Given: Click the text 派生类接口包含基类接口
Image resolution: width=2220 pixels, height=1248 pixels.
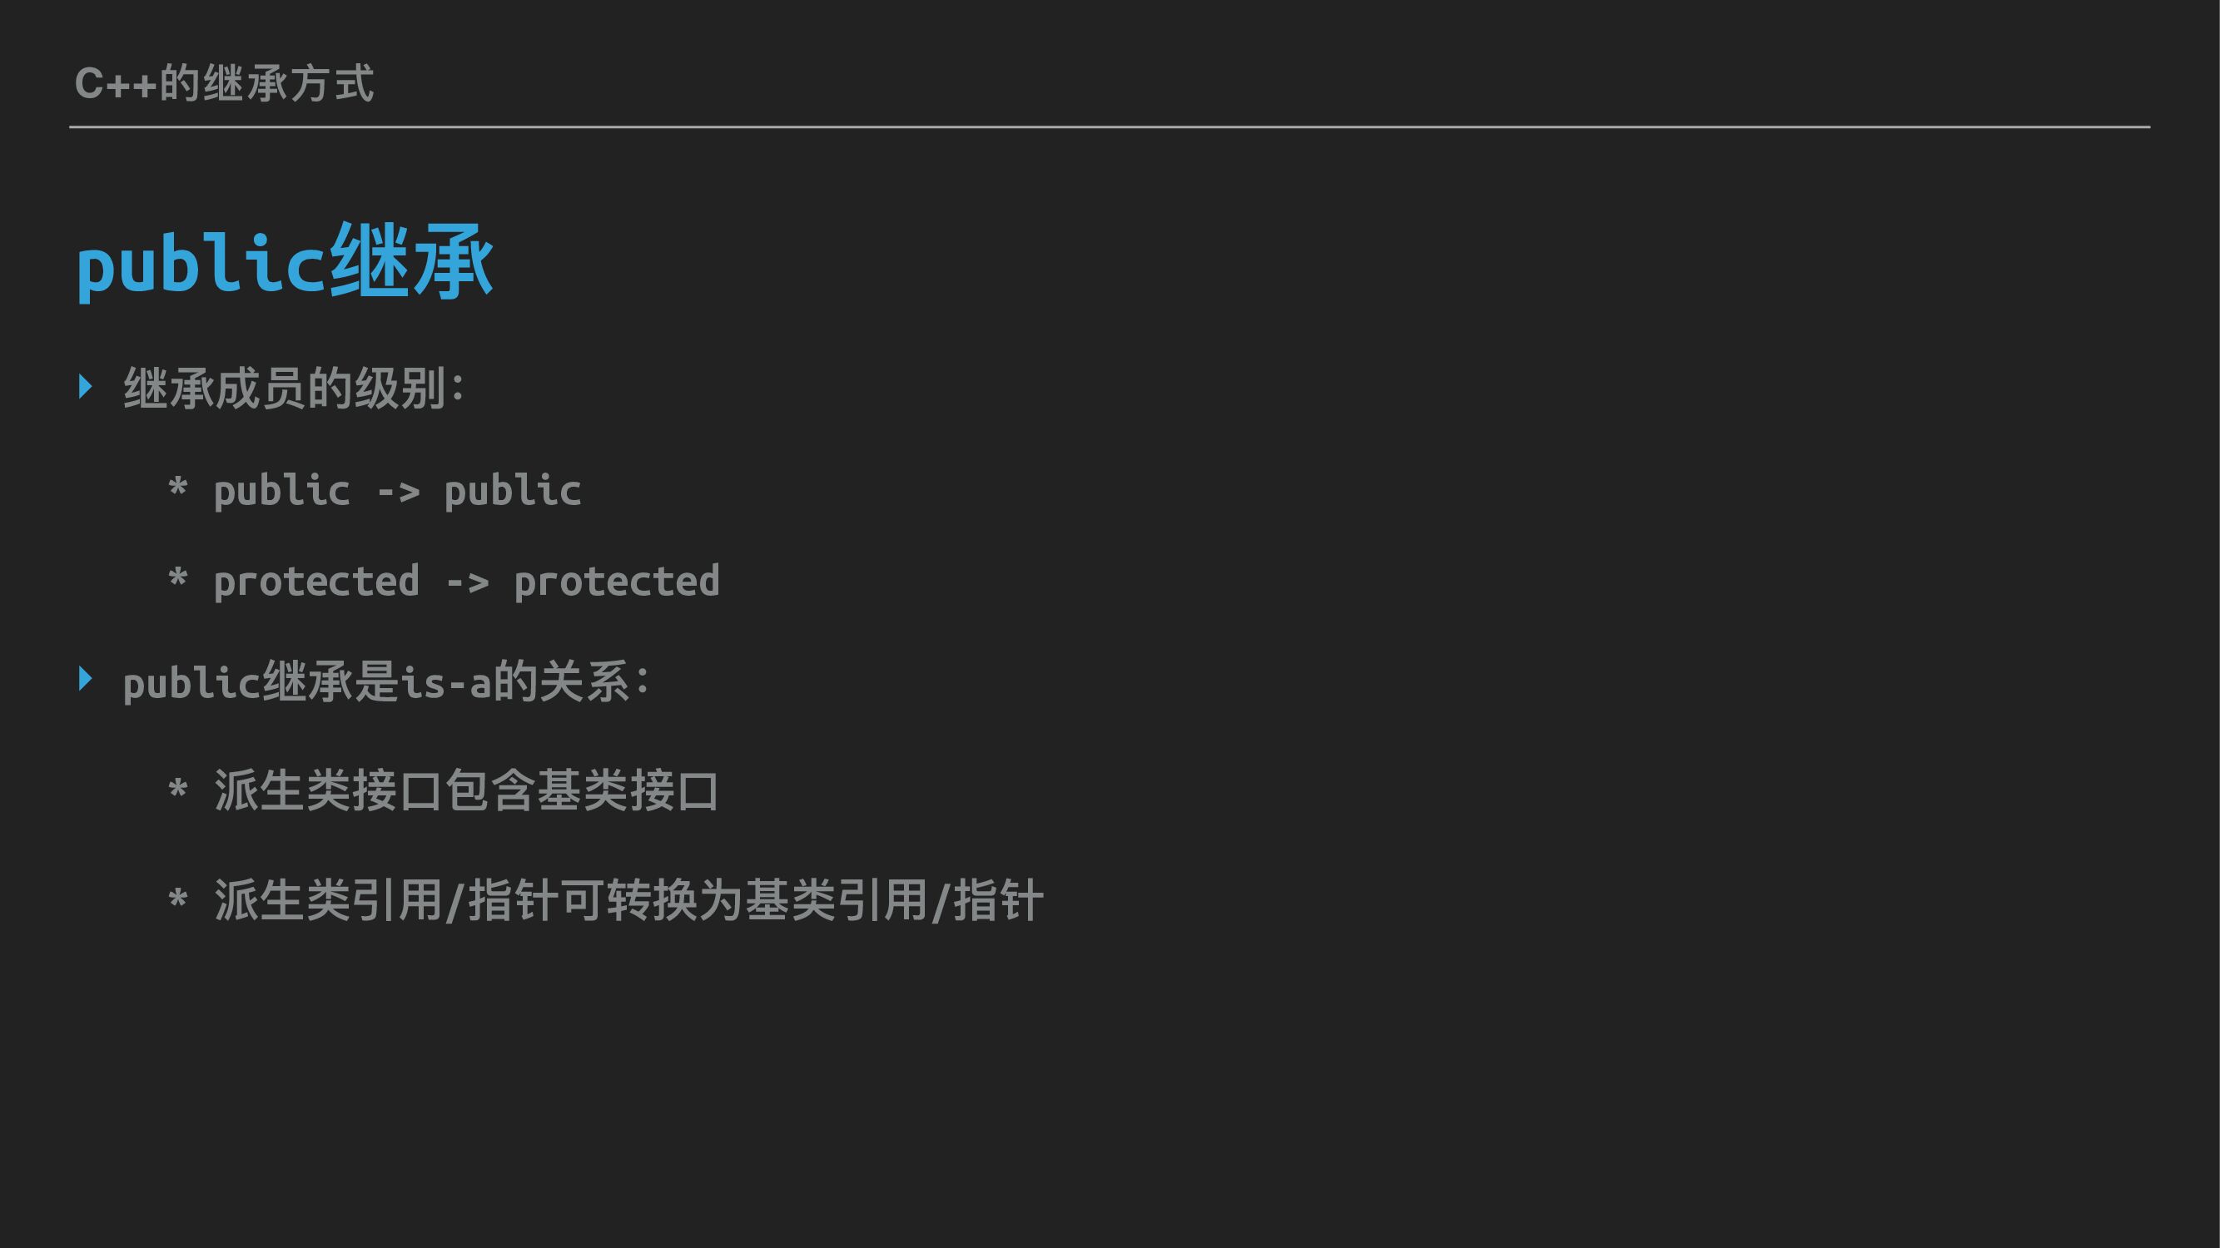Looking at the screenshot, I should 466,790.
